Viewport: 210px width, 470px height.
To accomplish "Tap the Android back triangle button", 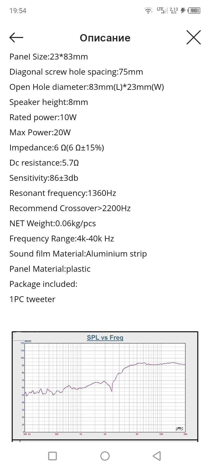I will [157, 456].
